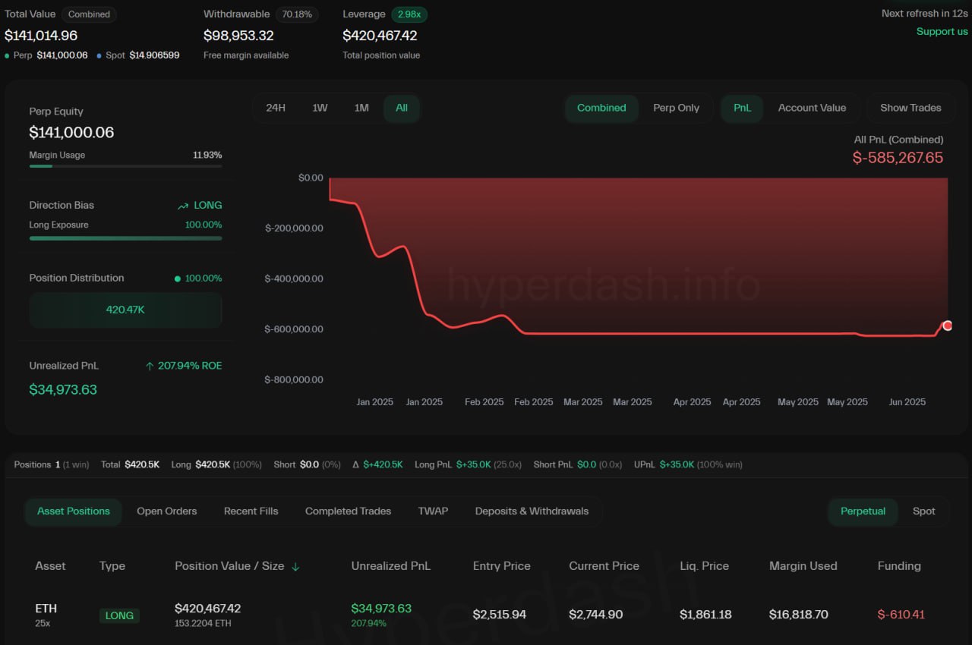This screenshot has width=972, height=645.
Task: Click the Margin Usage progress bar
Action: [x=125, y=165]
